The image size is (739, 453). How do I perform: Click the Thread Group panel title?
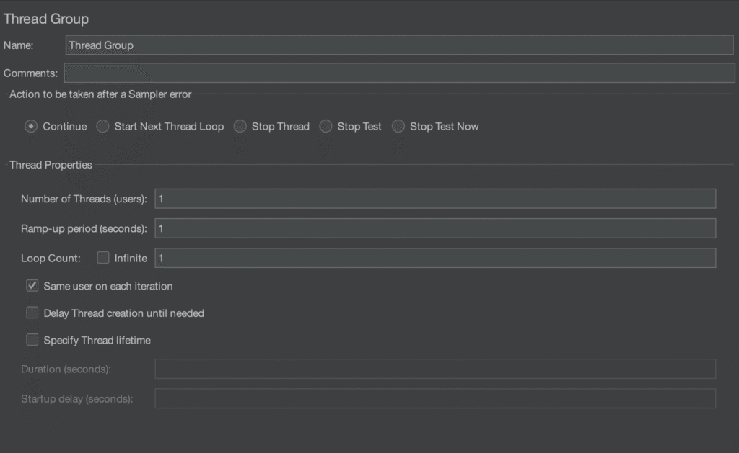tap(46, 19)
